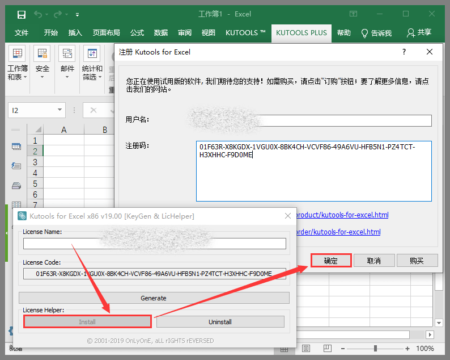Click the zoom out minus button

tap(343, 349)
